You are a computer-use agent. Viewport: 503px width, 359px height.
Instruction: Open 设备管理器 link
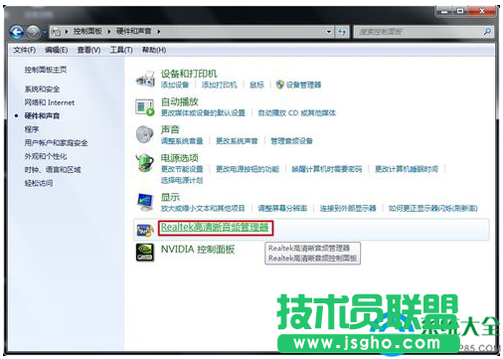point(303,85)
